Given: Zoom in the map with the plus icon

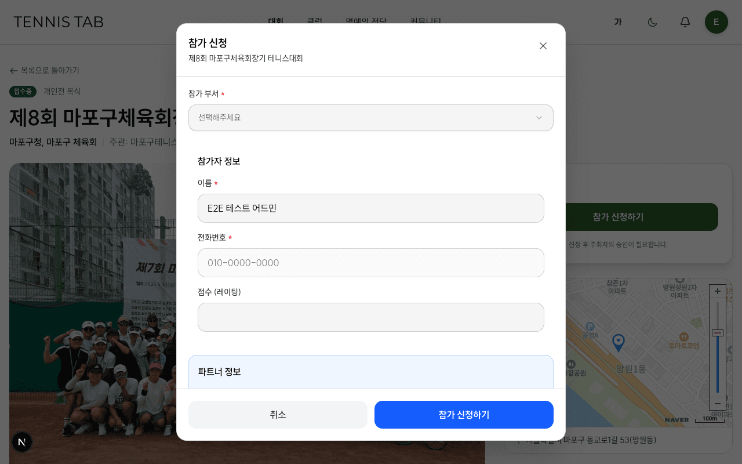Looking at the screenshot, I should tap(717, 291).
